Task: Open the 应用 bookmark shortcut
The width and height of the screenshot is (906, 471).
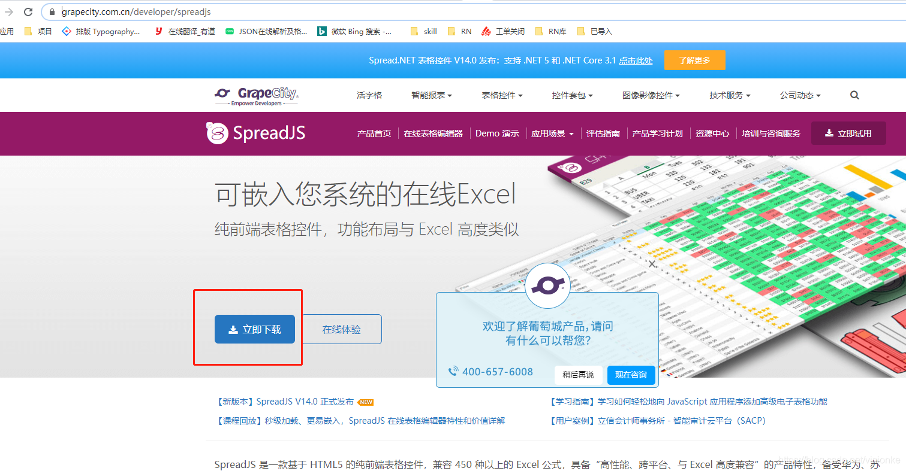Action: click(7, 31)
